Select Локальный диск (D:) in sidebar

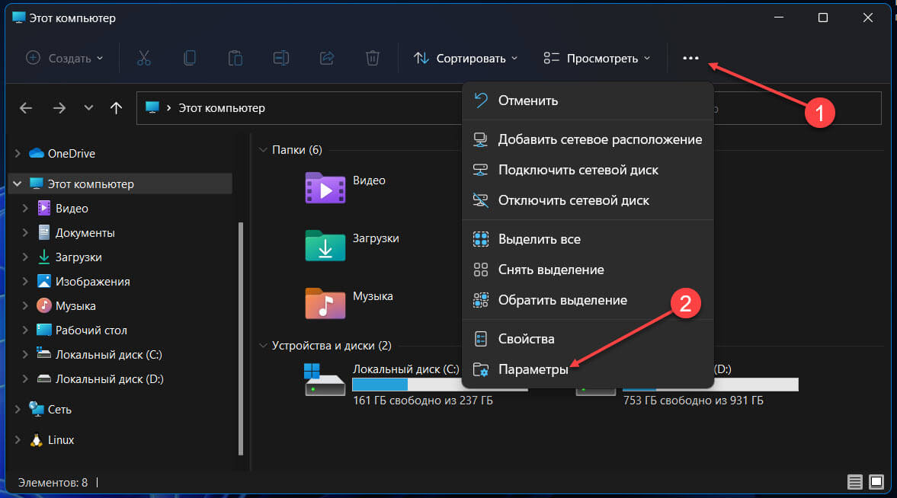[x=109, y=378]
